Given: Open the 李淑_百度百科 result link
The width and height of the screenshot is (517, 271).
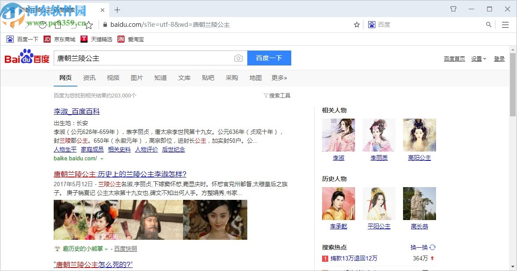Looking at the screenshot, I should pos(76,112).
